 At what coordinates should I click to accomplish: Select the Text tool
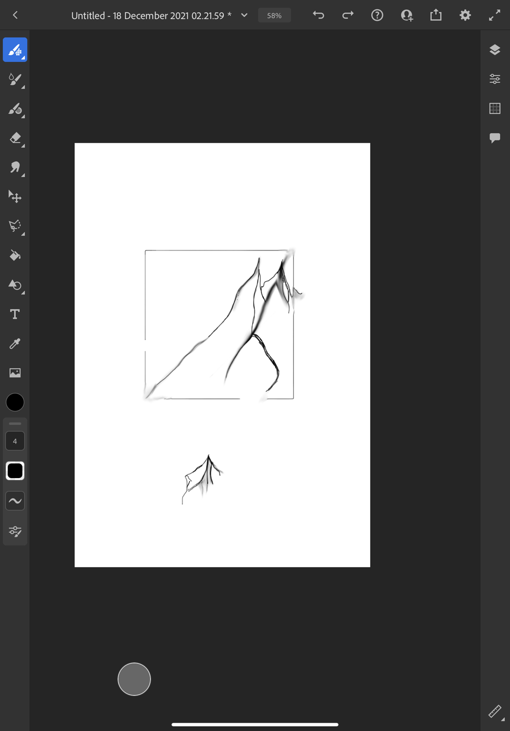(15, 314)
